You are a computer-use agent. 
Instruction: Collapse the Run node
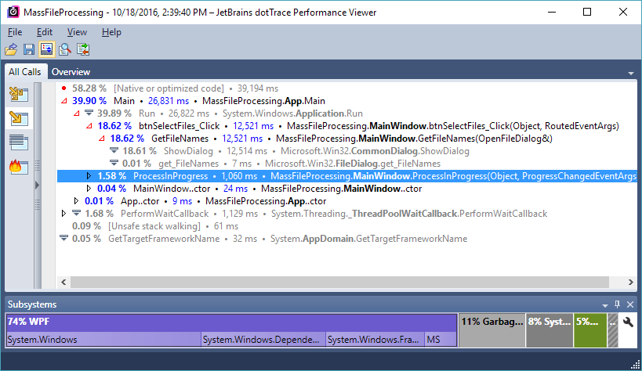(x=76, y=113)
